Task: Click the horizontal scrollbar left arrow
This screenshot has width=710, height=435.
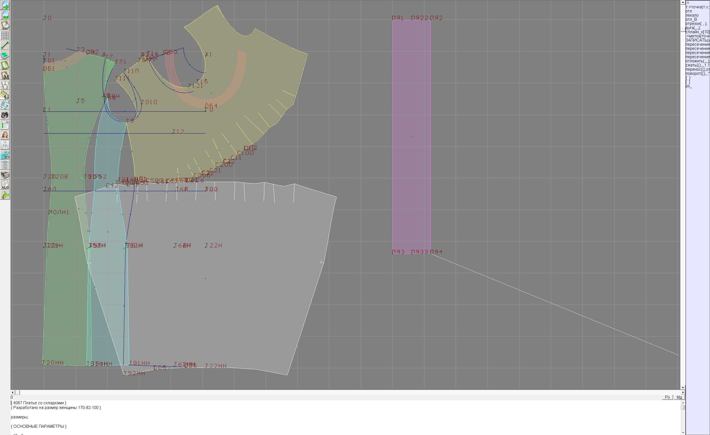Action: click(x=12, y=392)
